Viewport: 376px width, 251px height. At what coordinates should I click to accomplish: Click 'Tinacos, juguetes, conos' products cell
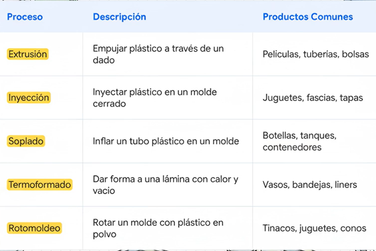(314, 228)
